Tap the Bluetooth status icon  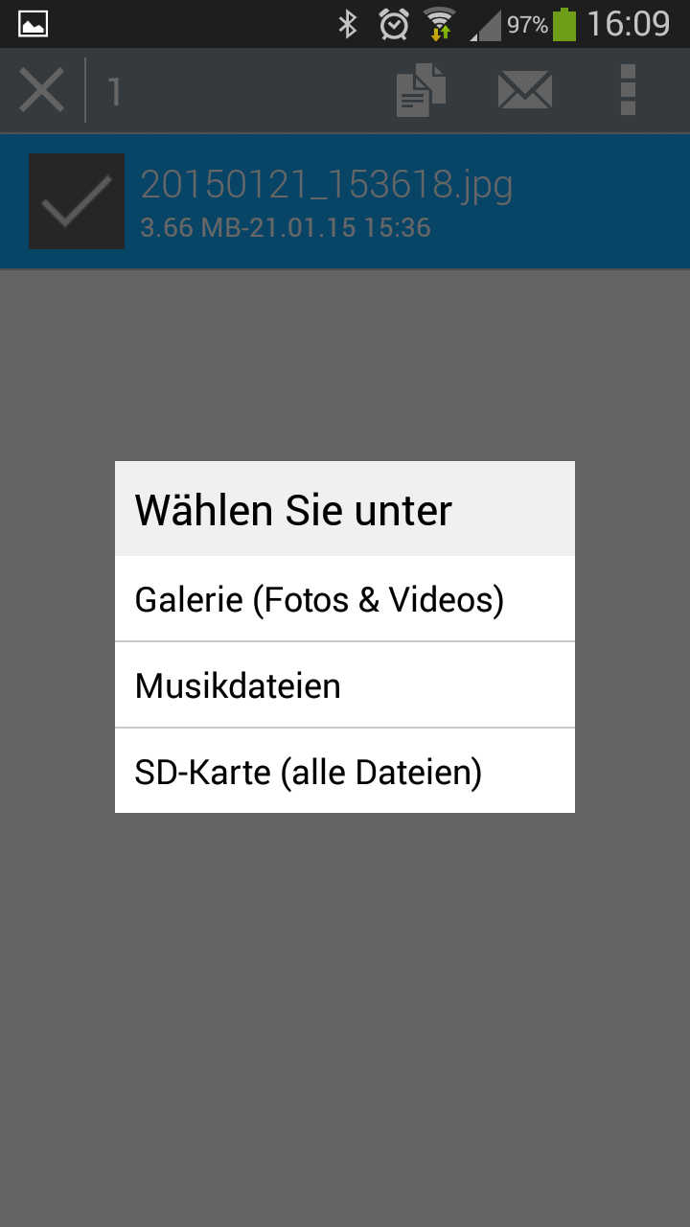(x=348, y=24)
